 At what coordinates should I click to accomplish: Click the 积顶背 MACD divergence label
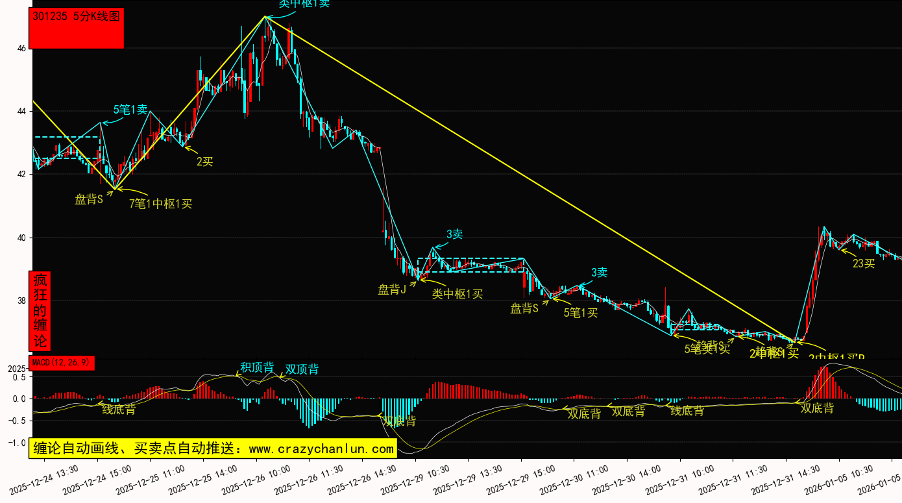pyautogui.click(x=257, y=367)
